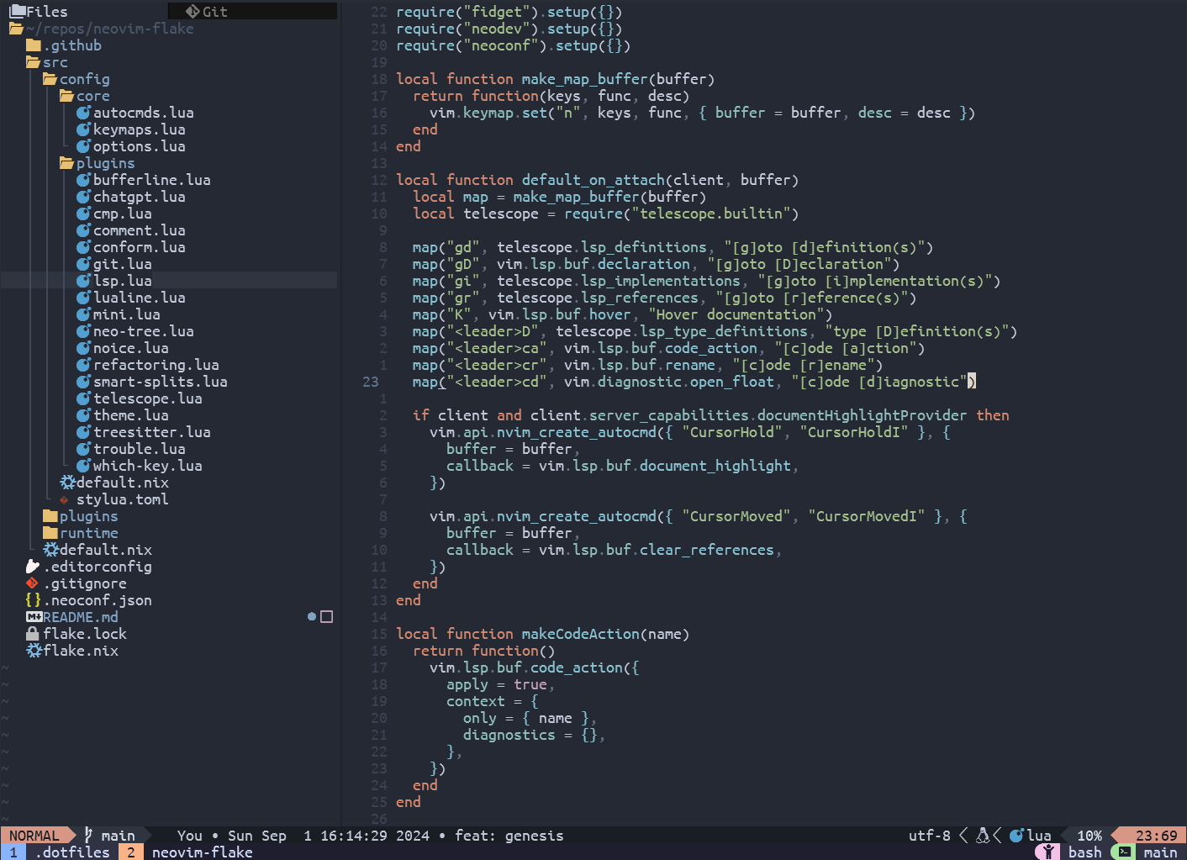This screenshot has height=860, width=1187.
Task: Place the cursor on 'local function makeCodeAction(name)'
Action: click(543, 634)
